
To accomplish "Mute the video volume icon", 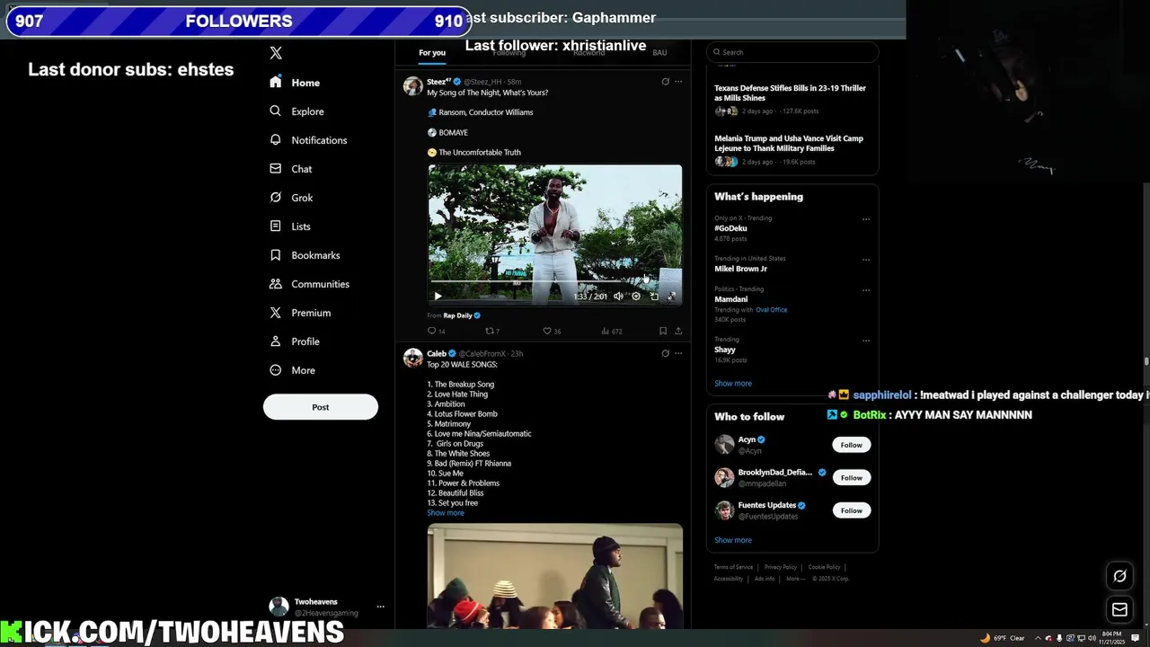I will pos(618,296).
